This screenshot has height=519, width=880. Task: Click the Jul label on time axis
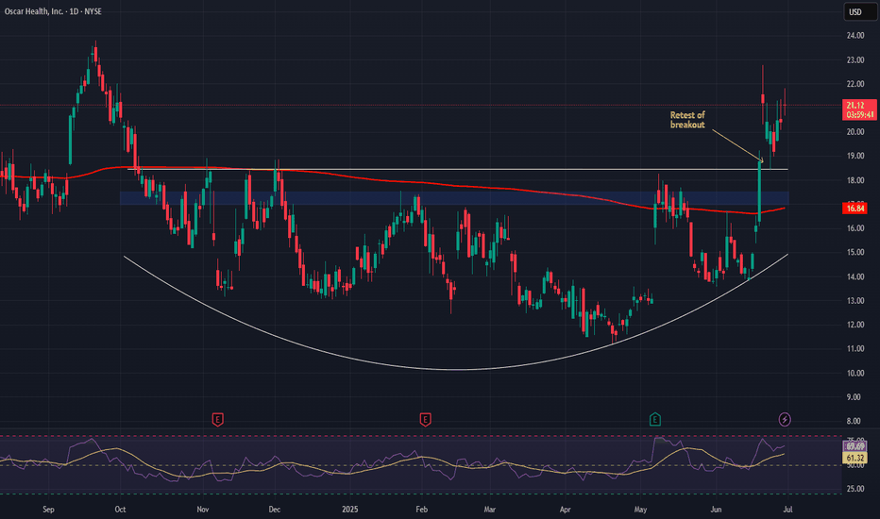point(787,510)
